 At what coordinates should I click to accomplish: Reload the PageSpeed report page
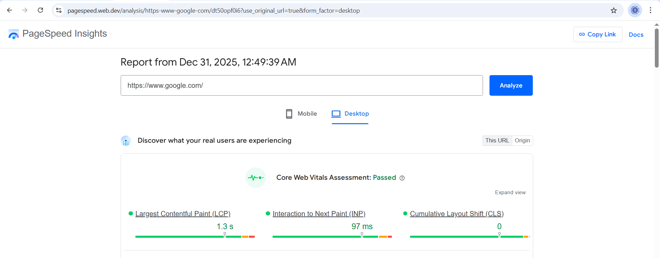pos(40,10)
